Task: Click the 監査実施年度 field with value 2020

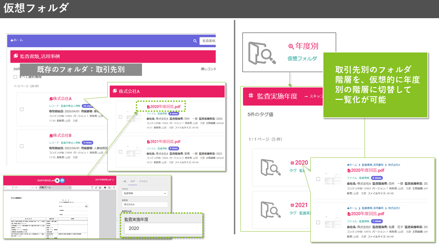Action: (x=164, y=228)
